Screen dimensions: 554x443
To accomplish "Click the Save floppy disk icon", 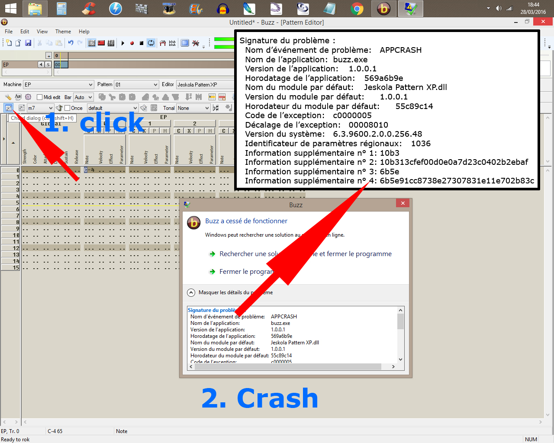I will point(28,43).
